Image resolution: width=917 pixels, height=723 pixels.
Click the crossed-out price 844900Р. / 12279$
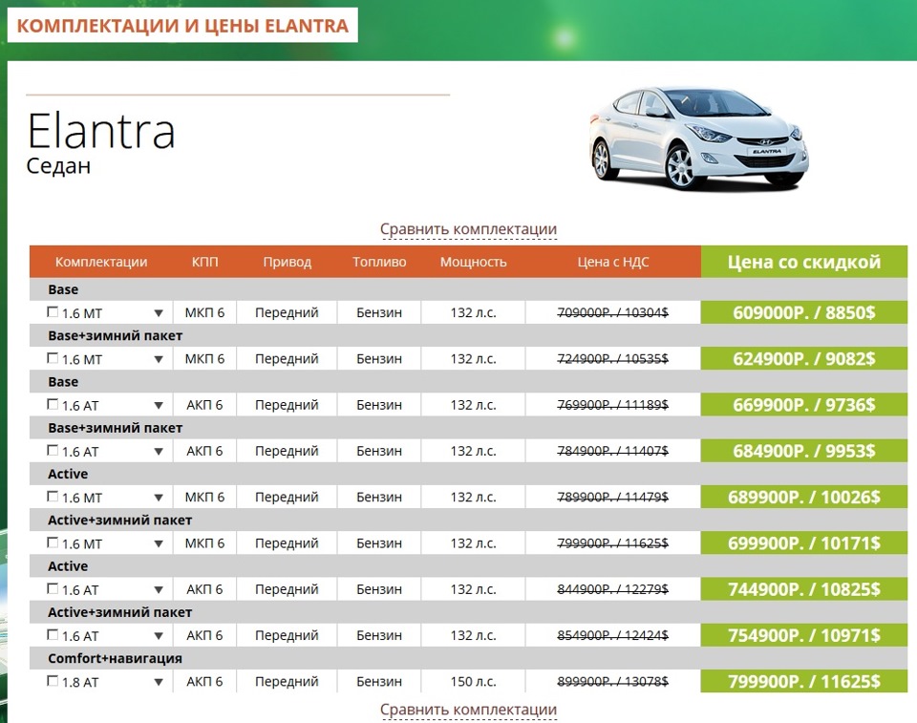(613, 589)
